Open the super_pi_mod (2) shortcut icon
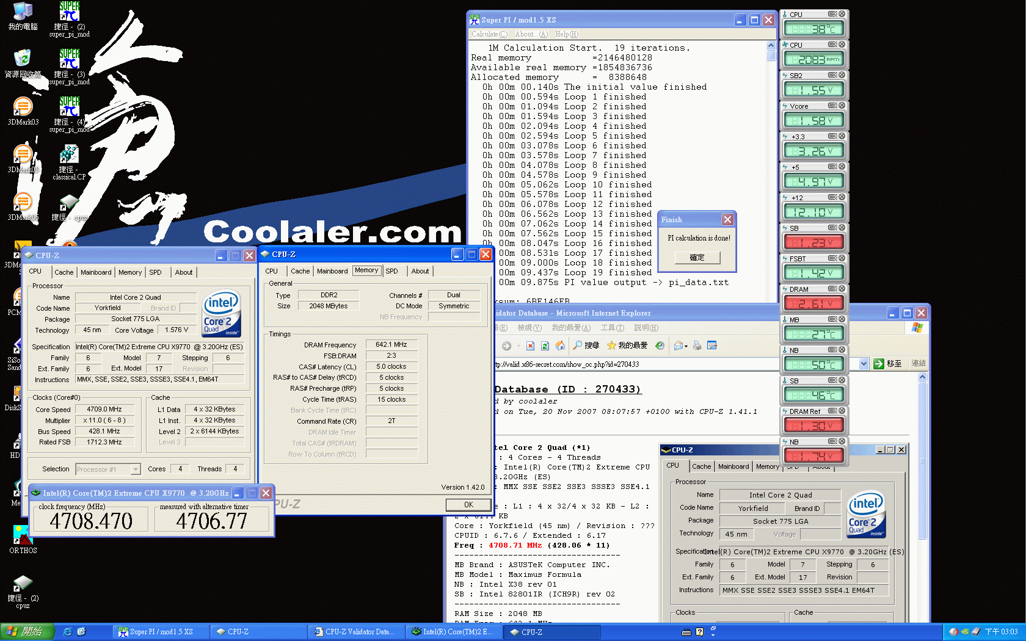The width and height of the screenshot is (1026, 641). coord(69,20)
